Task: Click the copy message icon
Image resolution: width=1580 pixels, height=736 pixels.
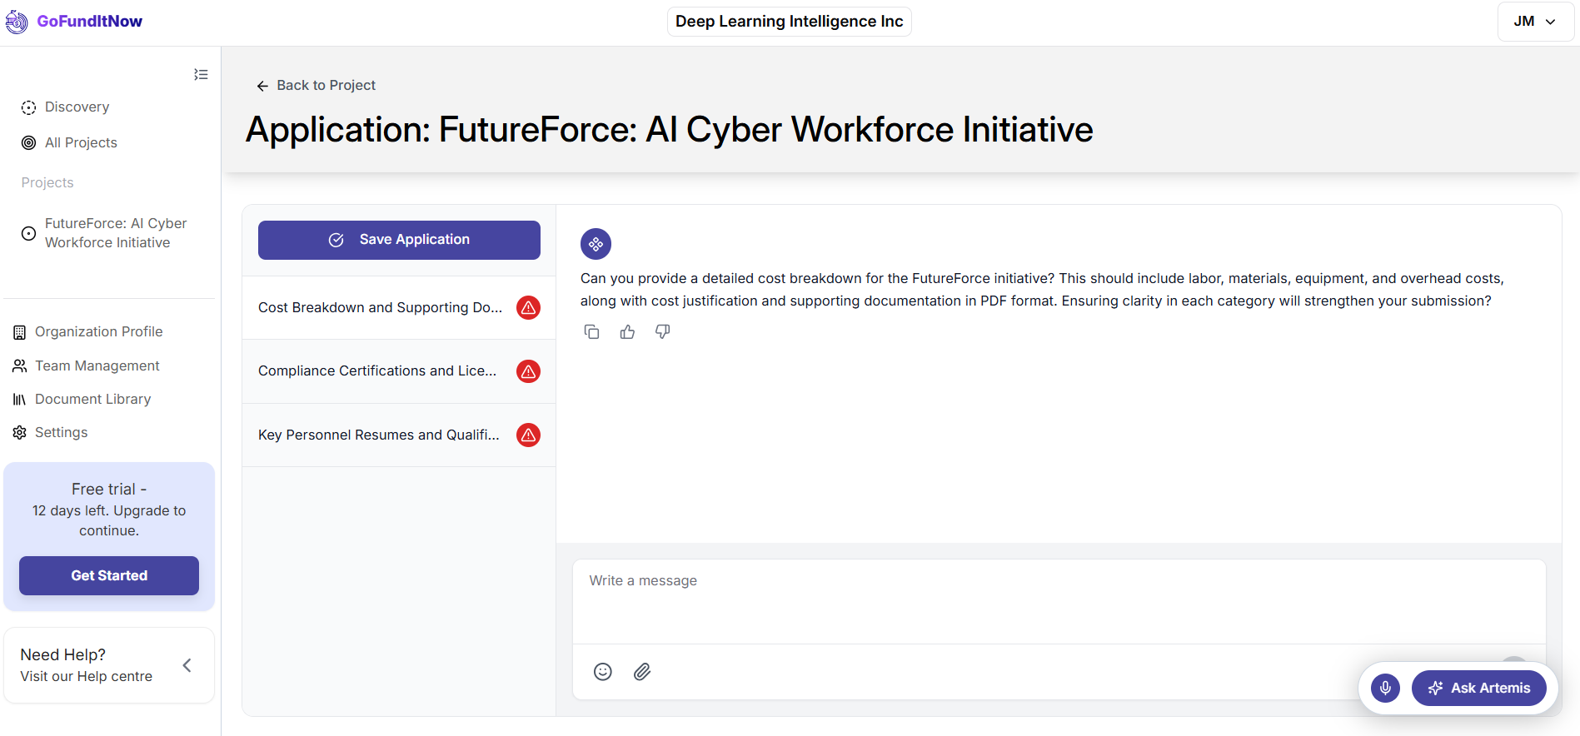Action: click(x=591, y=332)
